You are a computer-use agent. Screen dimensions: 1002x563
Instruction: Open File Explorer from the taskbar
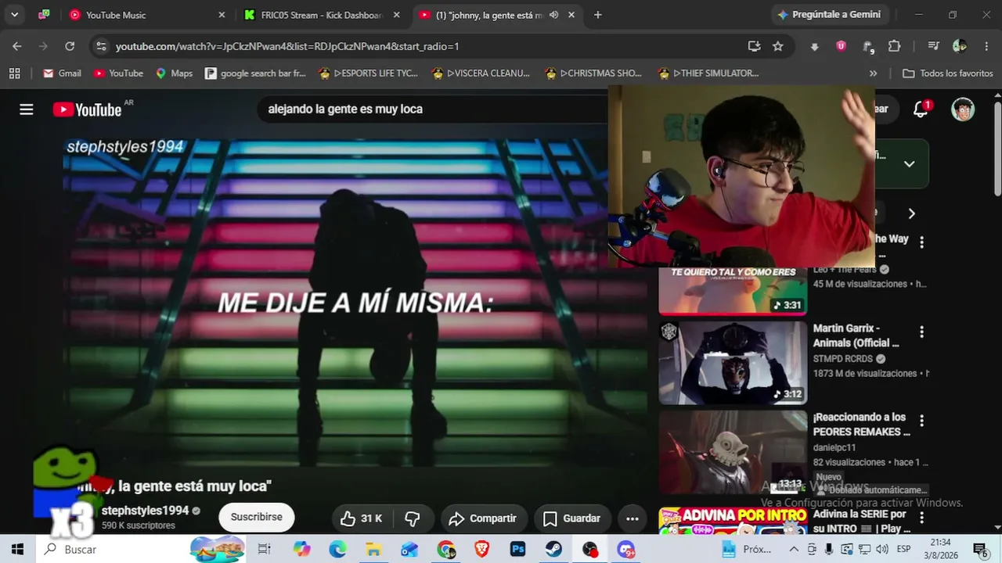[373, 550]
